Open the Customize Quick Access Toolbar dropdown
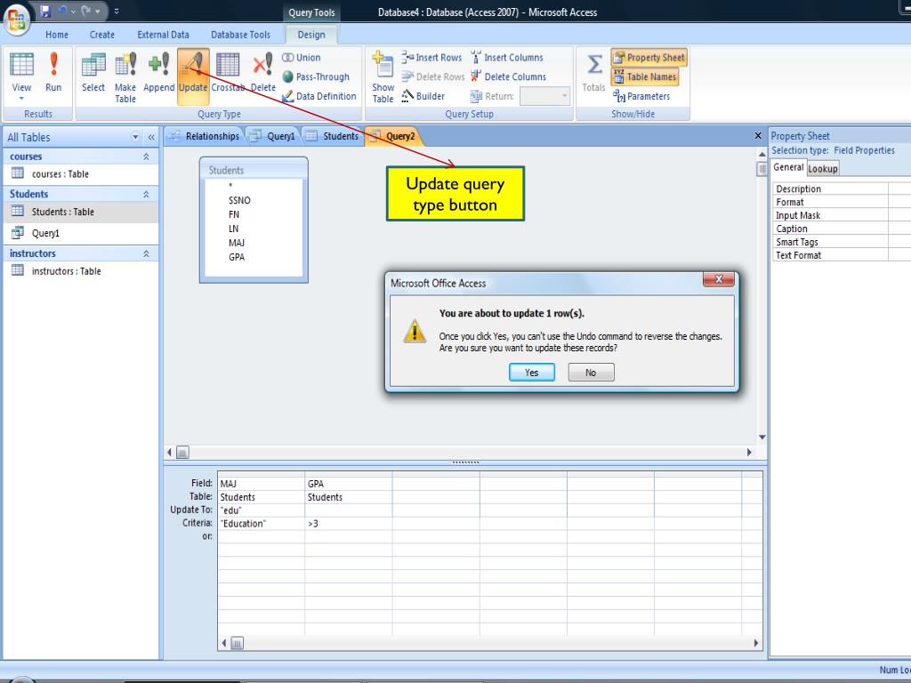 [x=117, y=11]
